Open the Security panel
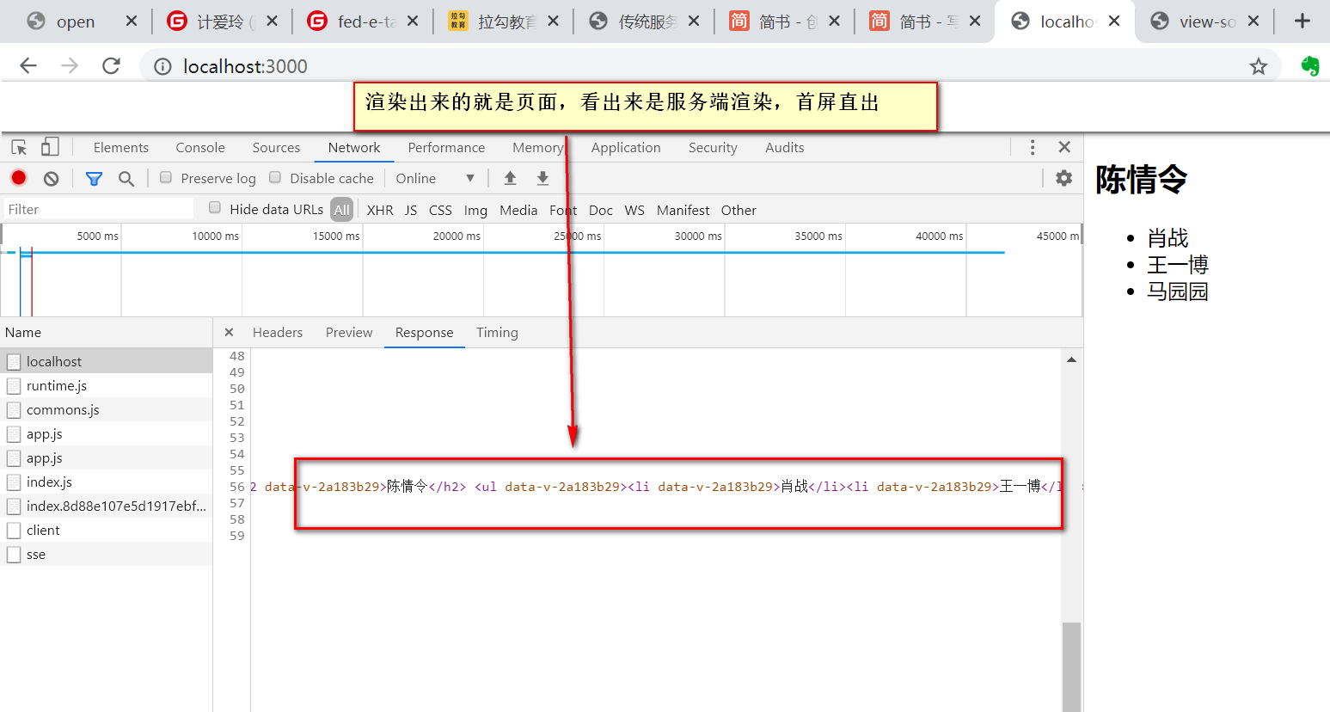 click(x=713, y=147)
